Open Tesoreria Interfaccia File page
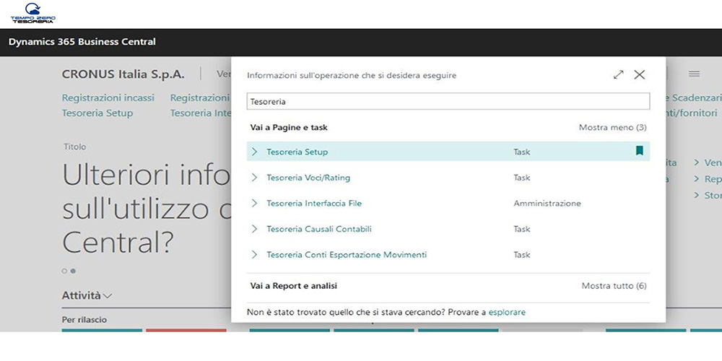This screenshot has width=722, height=361. tap(314, 204)
